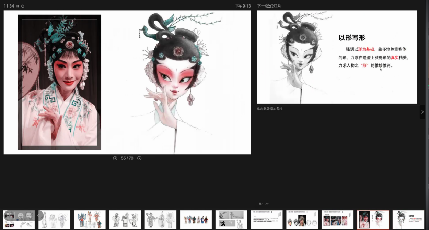Screen dimensions: 429x230
Task: Click the last thumbnail in filmstrip
Action: 408,220
